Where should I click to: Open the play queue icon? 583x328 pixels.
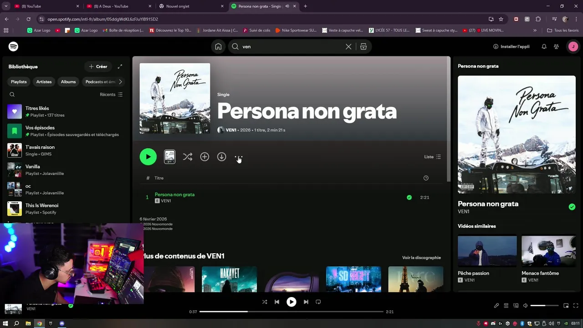506,306
